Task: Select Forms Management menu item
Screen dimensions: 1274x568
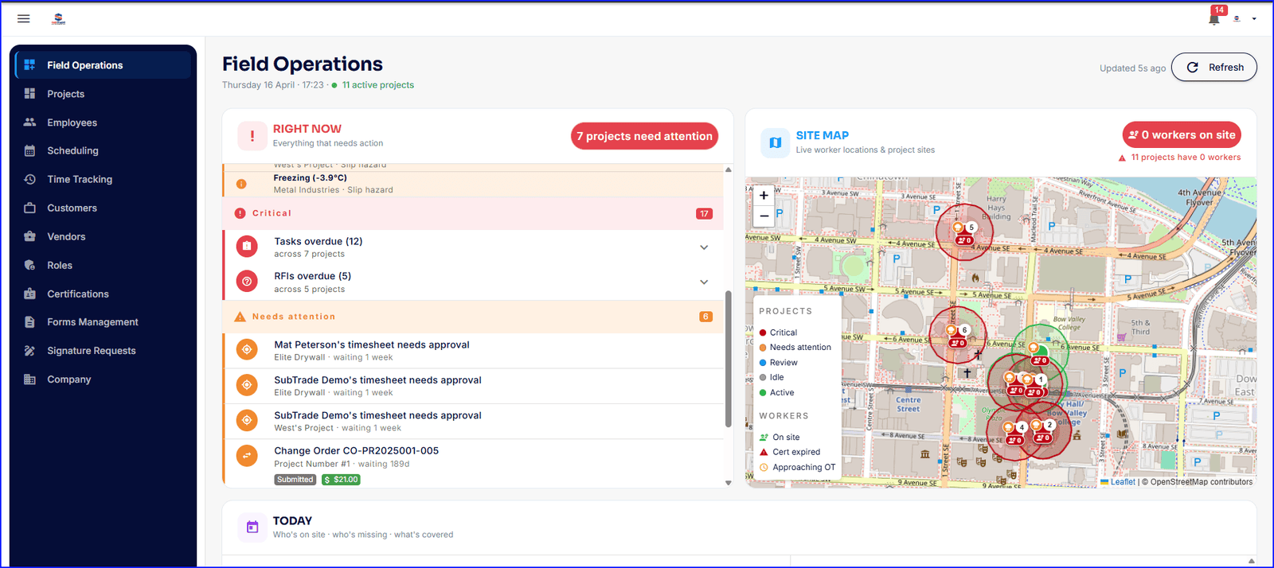Action: 103,322
